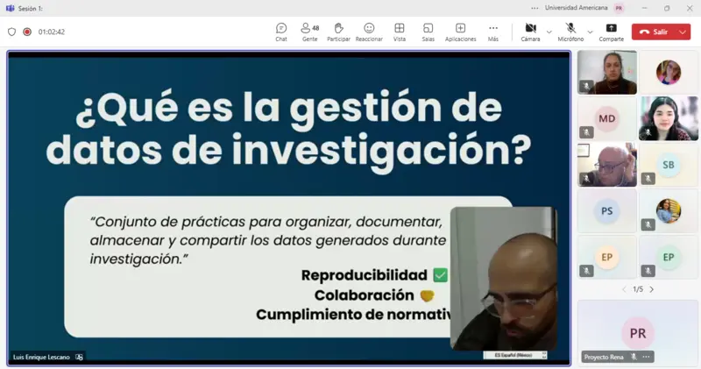Go to next participant page
The width and height of the screenshot is (701, 369).
tap(652, 289)
